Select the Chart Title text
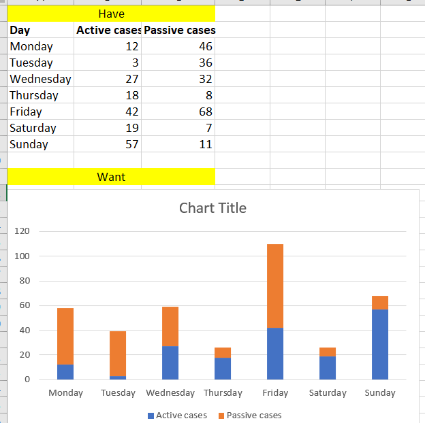 coord(212,208)
